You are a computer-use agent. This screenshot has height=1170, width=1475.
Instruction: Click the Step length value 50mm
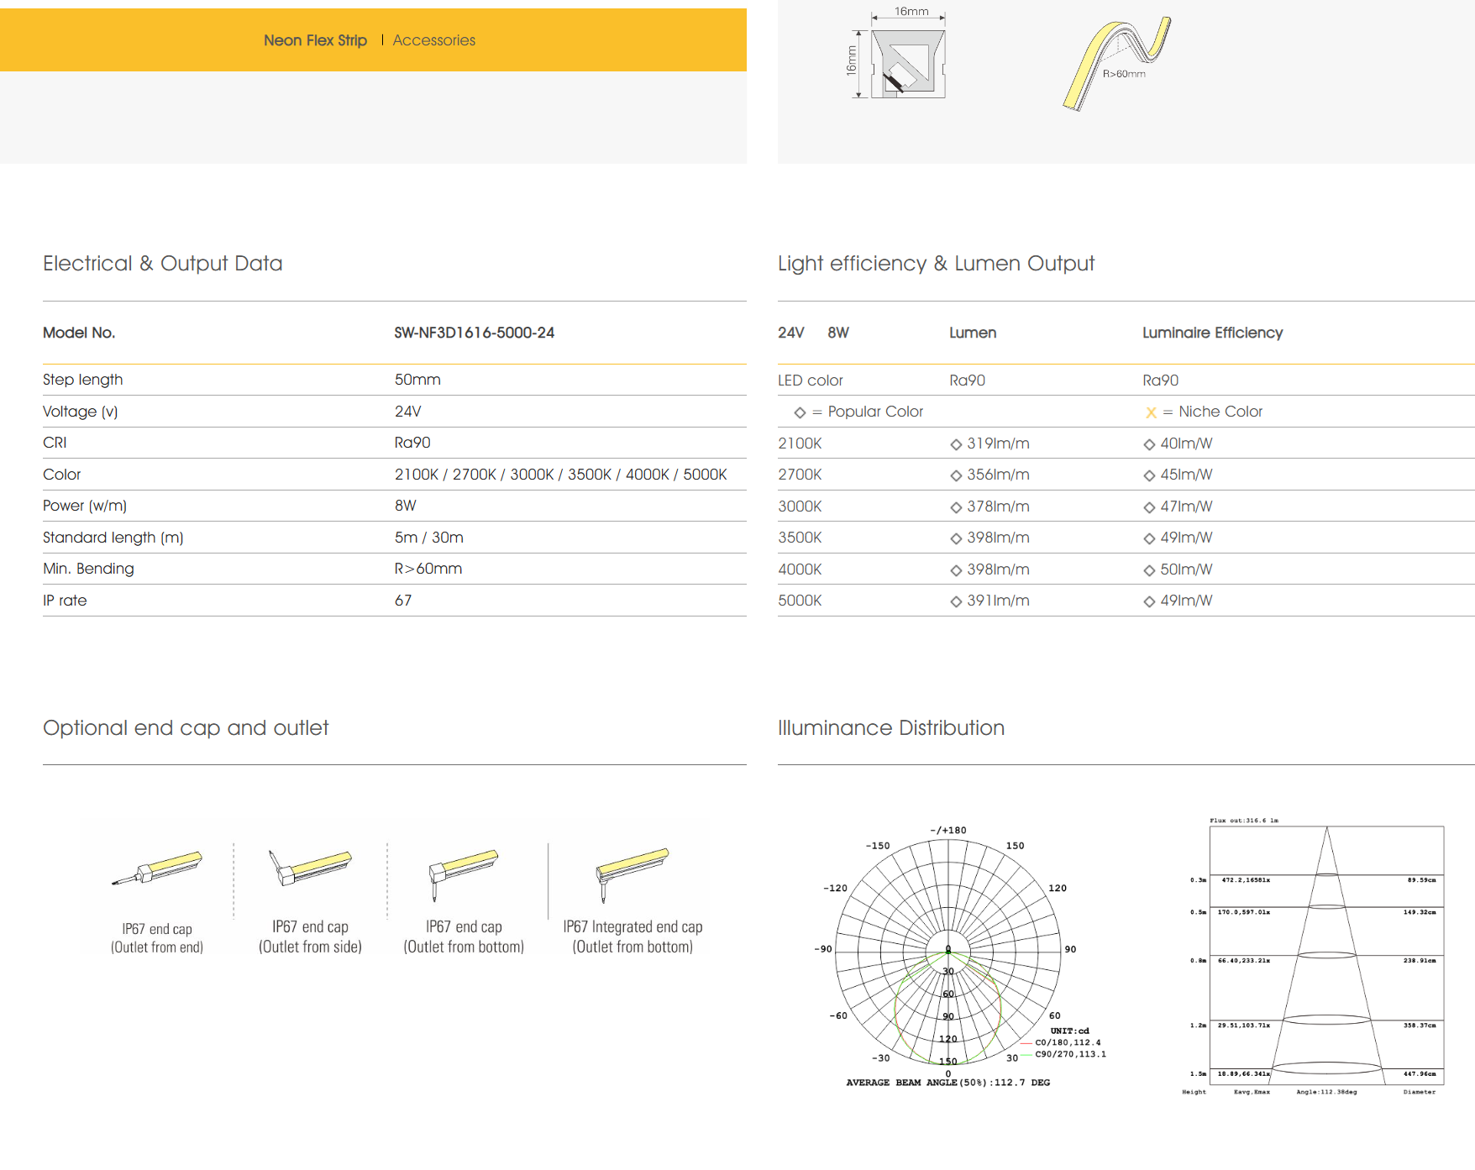417,380
